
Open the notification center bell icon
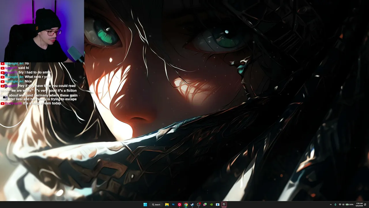pyautogui.click(x=365, y=205)
